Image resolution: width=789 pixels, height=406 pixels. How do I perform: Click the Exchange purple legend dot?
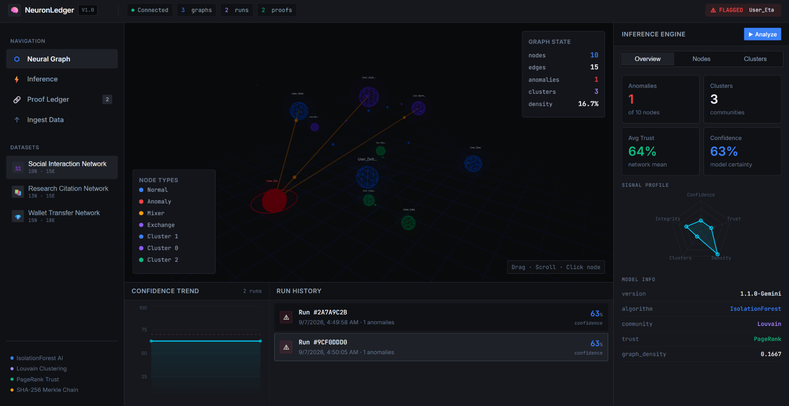point(141,225)
